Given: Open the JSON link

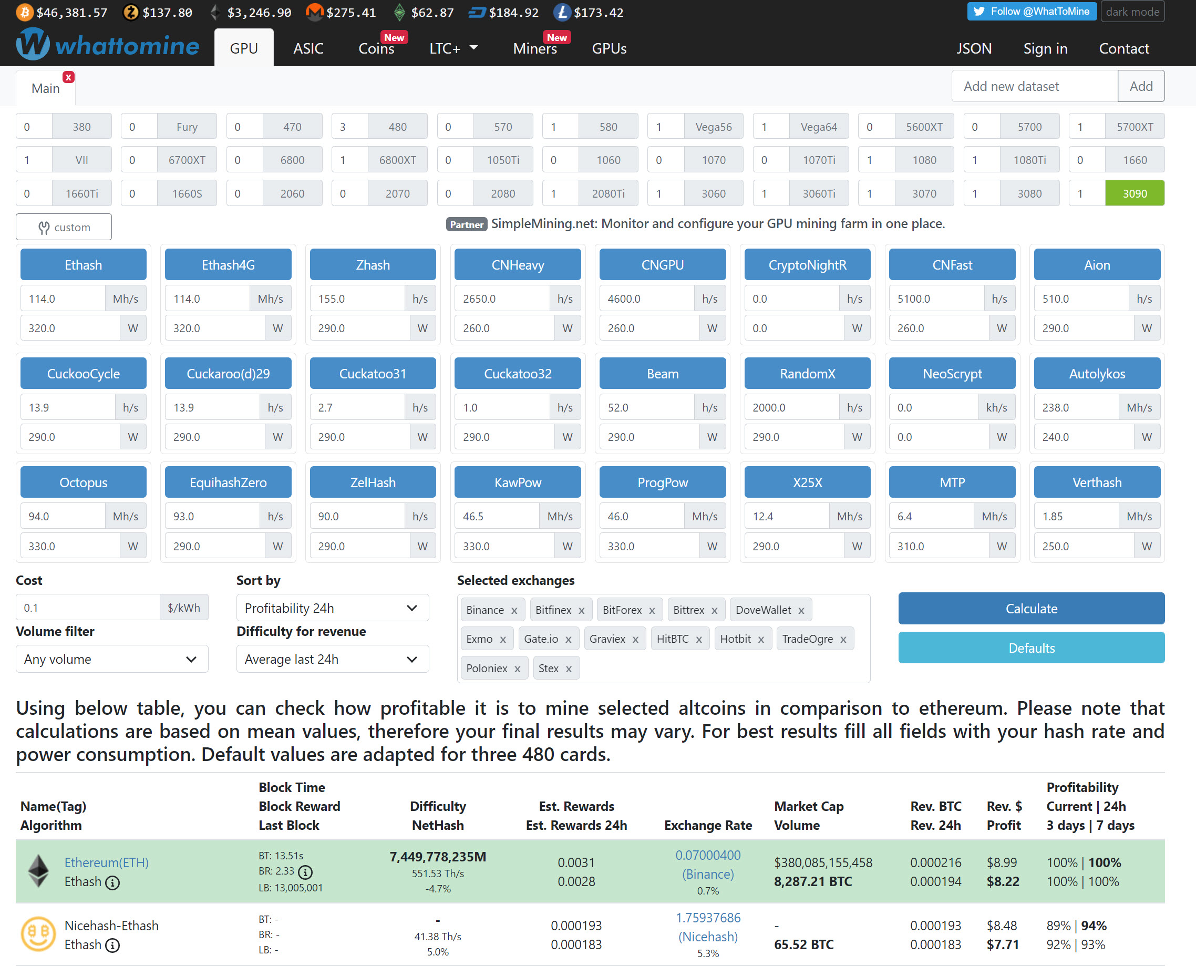Looking at the screenshot, I should pyautogui.click(x=974, y=48).
